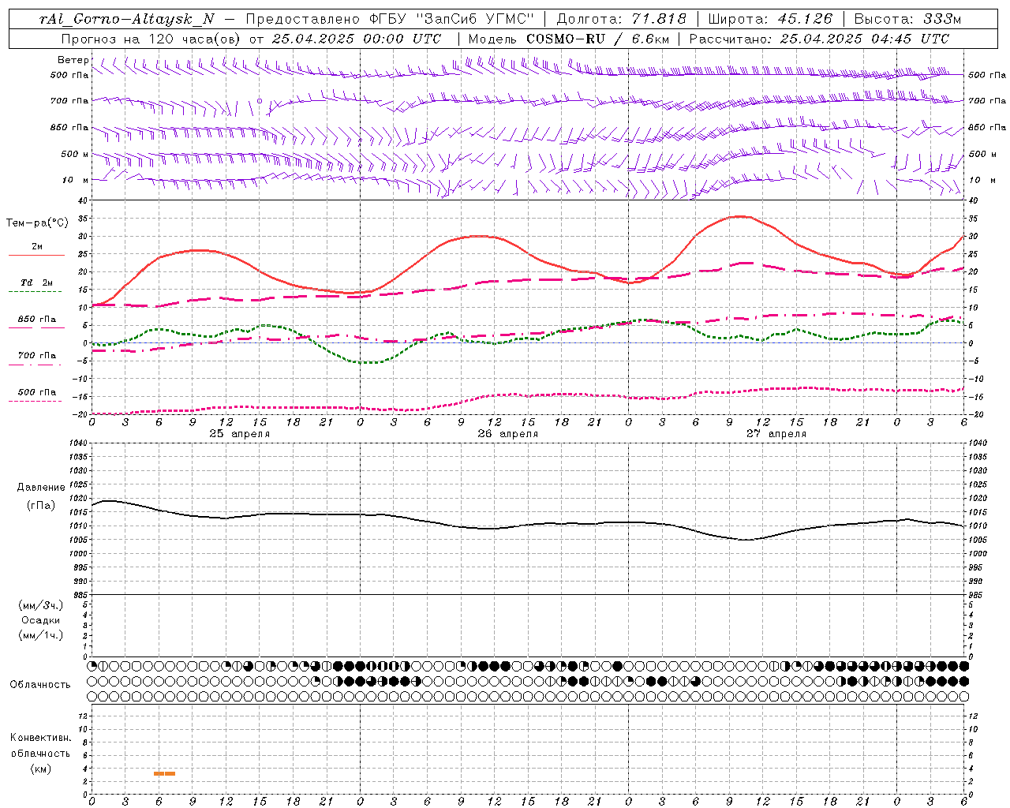
Task: Select the pink dash-dot legend line under 700 гПа
Action: tap(35, 365)
